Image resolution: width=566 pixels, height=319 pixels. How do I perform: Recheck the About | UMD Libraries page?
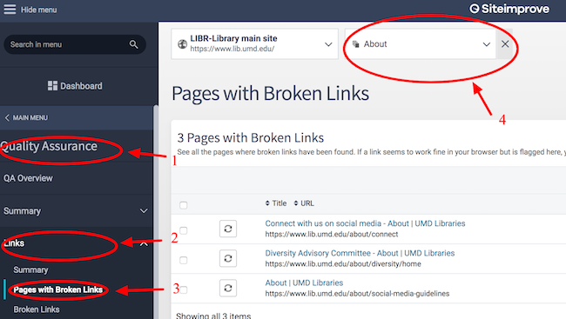click(x=228, y=288)
